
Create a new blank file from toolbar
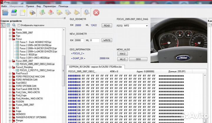click(x=22, y=12)
